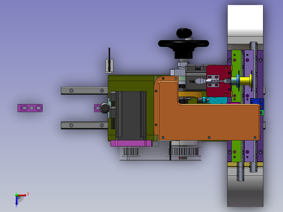The width and height of the screenshot is (283, 212).
Task: Select the round black knob beside motor
Action: (x=105, y=108)
